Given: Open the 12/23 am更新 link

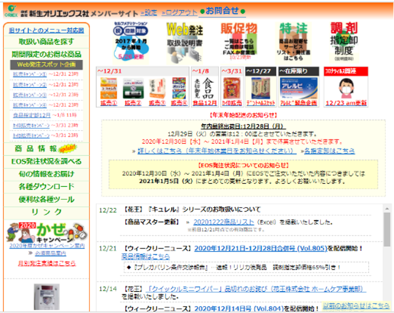Looking at the screenshot, I should click(346, 103).
